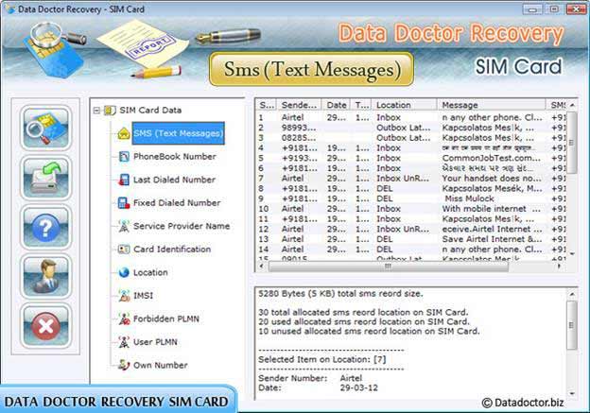Open help with the question mark button
Image resolution: width=590 pixels, height=413 pixels.
(45, 227)
